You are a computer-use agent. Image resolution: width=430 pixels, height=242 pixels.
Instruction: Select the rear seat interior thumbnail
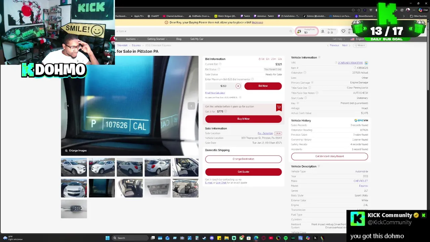130,188
